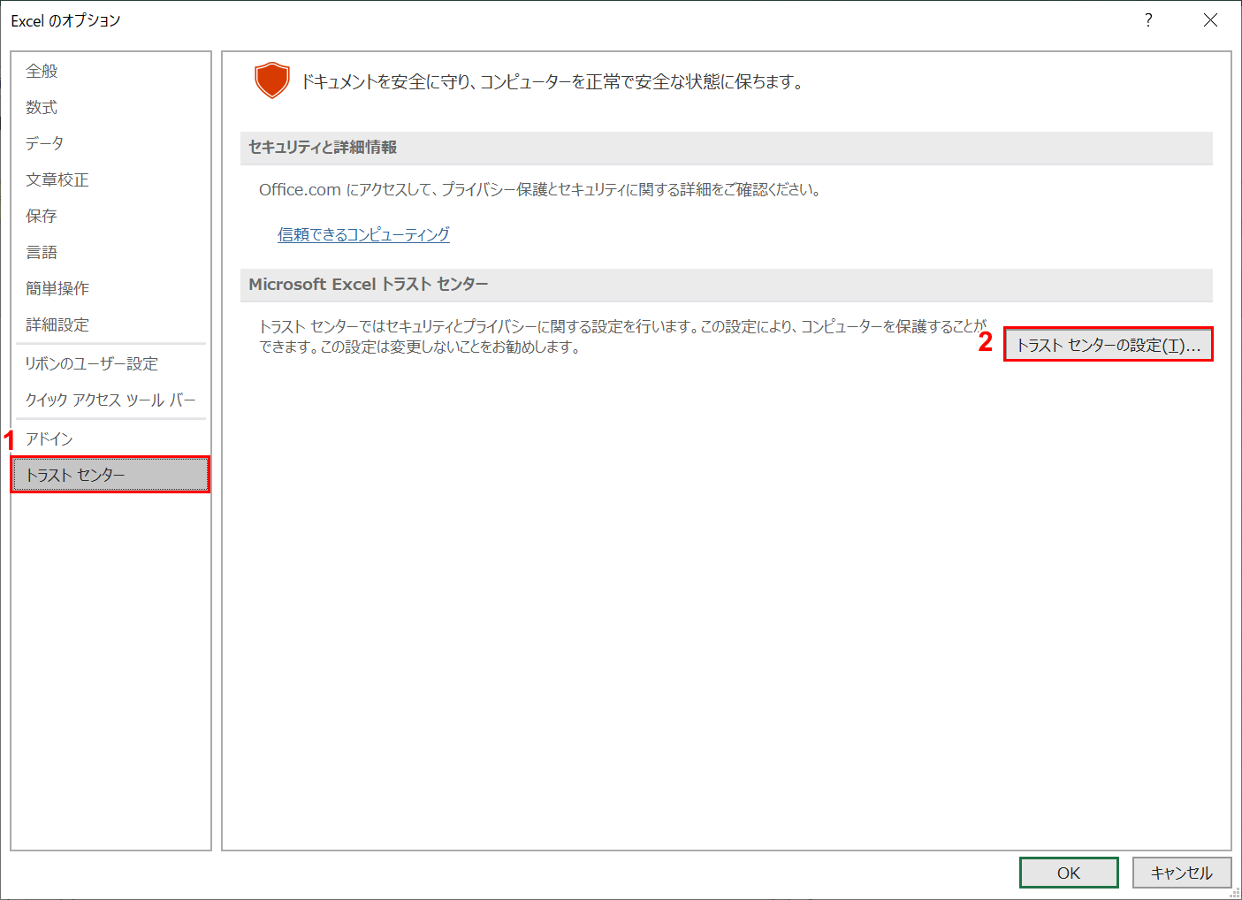Open the 数式 options category
Screen dimensions: 1242x900
click(x=110, y=107)
